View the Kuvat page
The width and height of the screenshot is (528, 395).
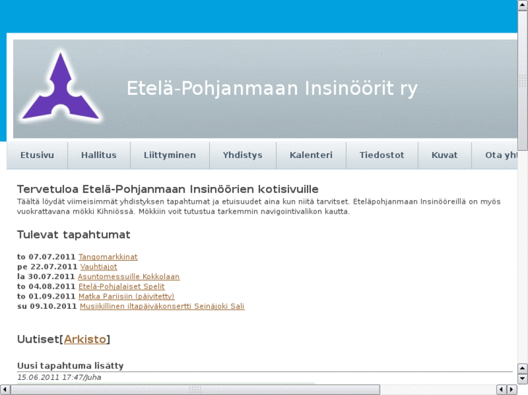[444, 155]
